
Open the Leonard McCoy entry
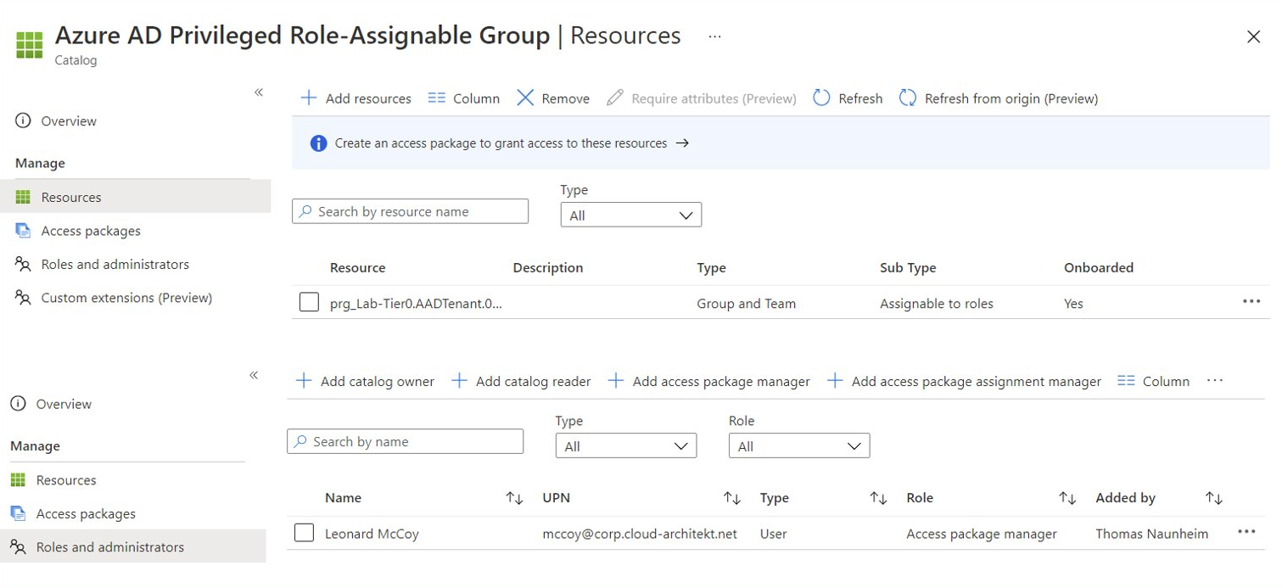[372, 535]
